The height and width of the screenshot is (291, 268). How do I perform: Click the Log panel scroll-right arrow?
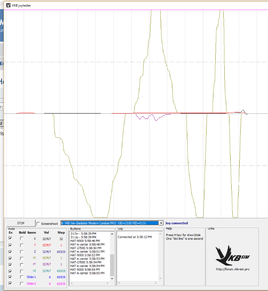tap(156, 283)
